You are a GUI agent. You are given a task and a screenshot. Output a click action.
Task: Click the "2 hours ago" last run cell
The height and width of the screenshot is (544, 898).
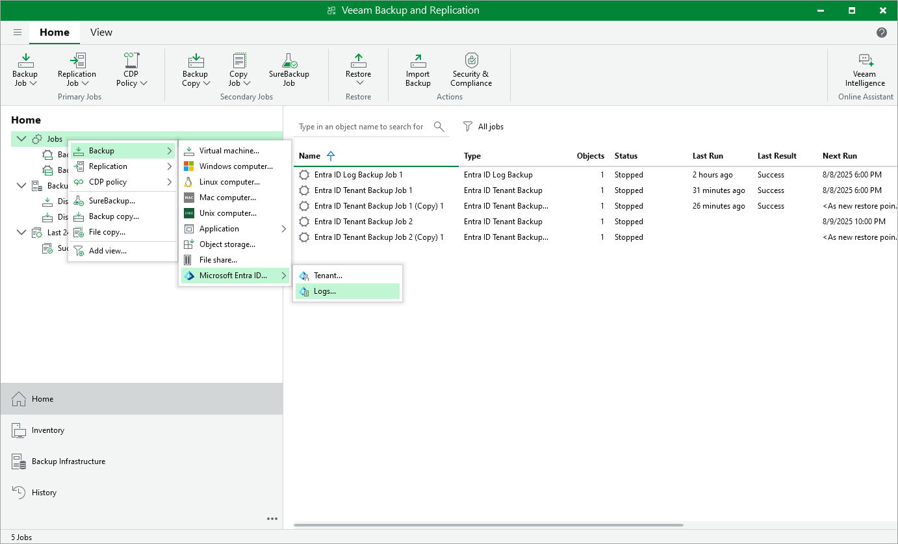coord(713,175)
